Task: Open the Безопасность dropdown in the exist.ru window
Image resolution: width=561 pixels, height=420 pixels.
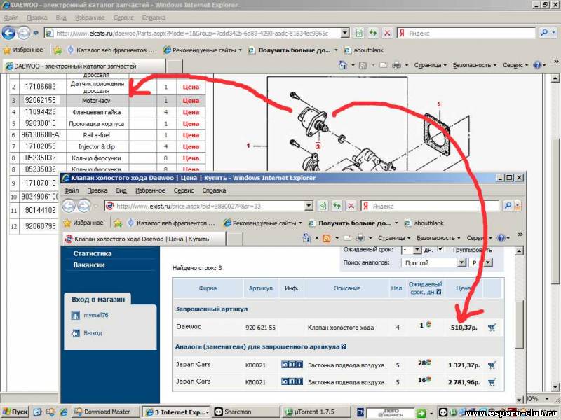Action: click(438, 238)
